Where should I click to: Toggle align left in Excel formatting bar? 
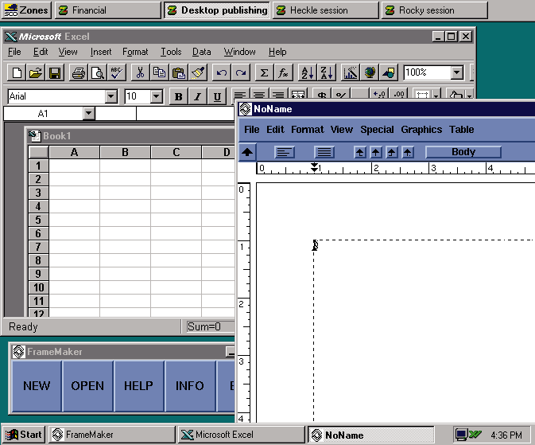240,95
